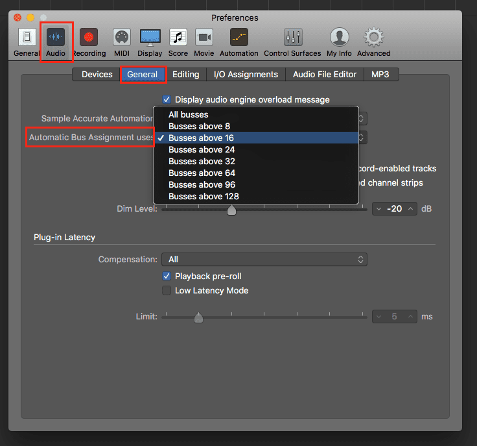Switch to the Editing tab
477x446 pixels.
click(x=185, y=74)
